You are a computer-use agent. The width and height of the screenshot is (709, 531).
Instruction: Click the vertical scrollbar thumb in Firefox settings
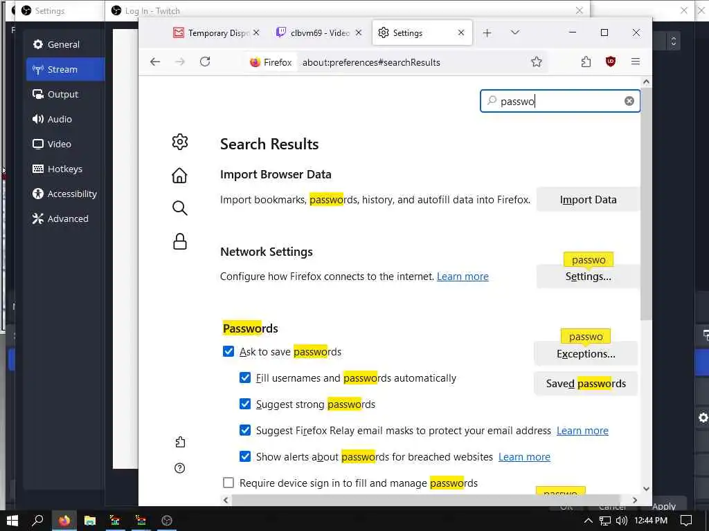tap(646, 204)
